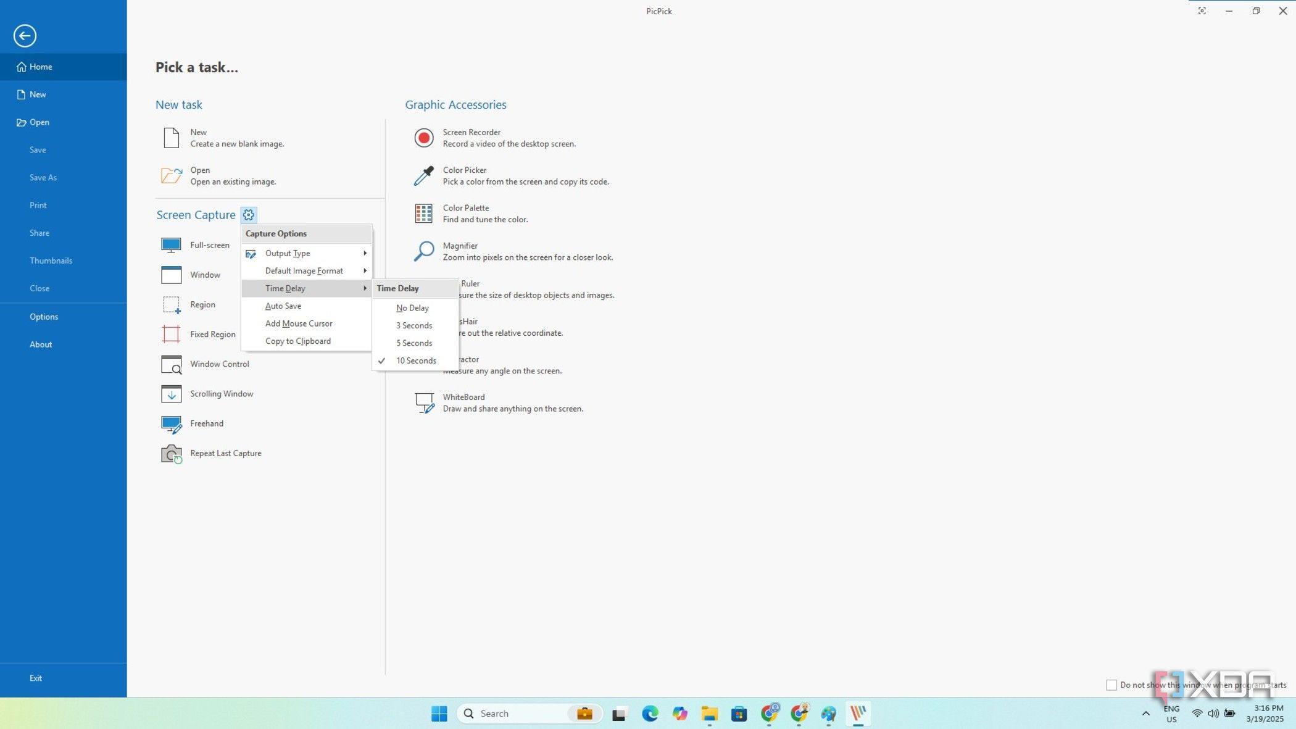Select the Region capture tool
Viewport: 1296px width, 729px height.
[204, 304]
